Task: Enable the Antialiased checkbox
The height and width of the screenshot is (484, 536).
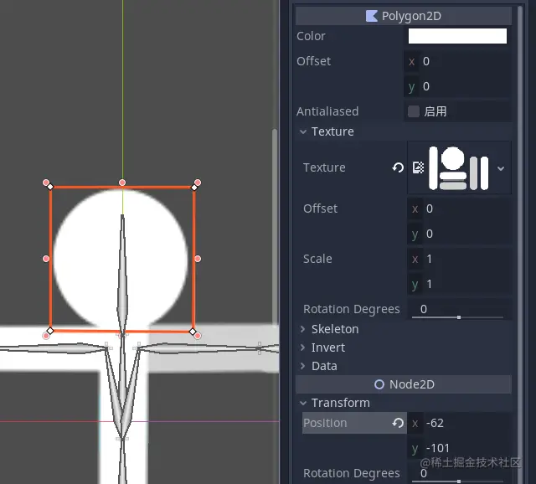Action: (x=413, y=111)
